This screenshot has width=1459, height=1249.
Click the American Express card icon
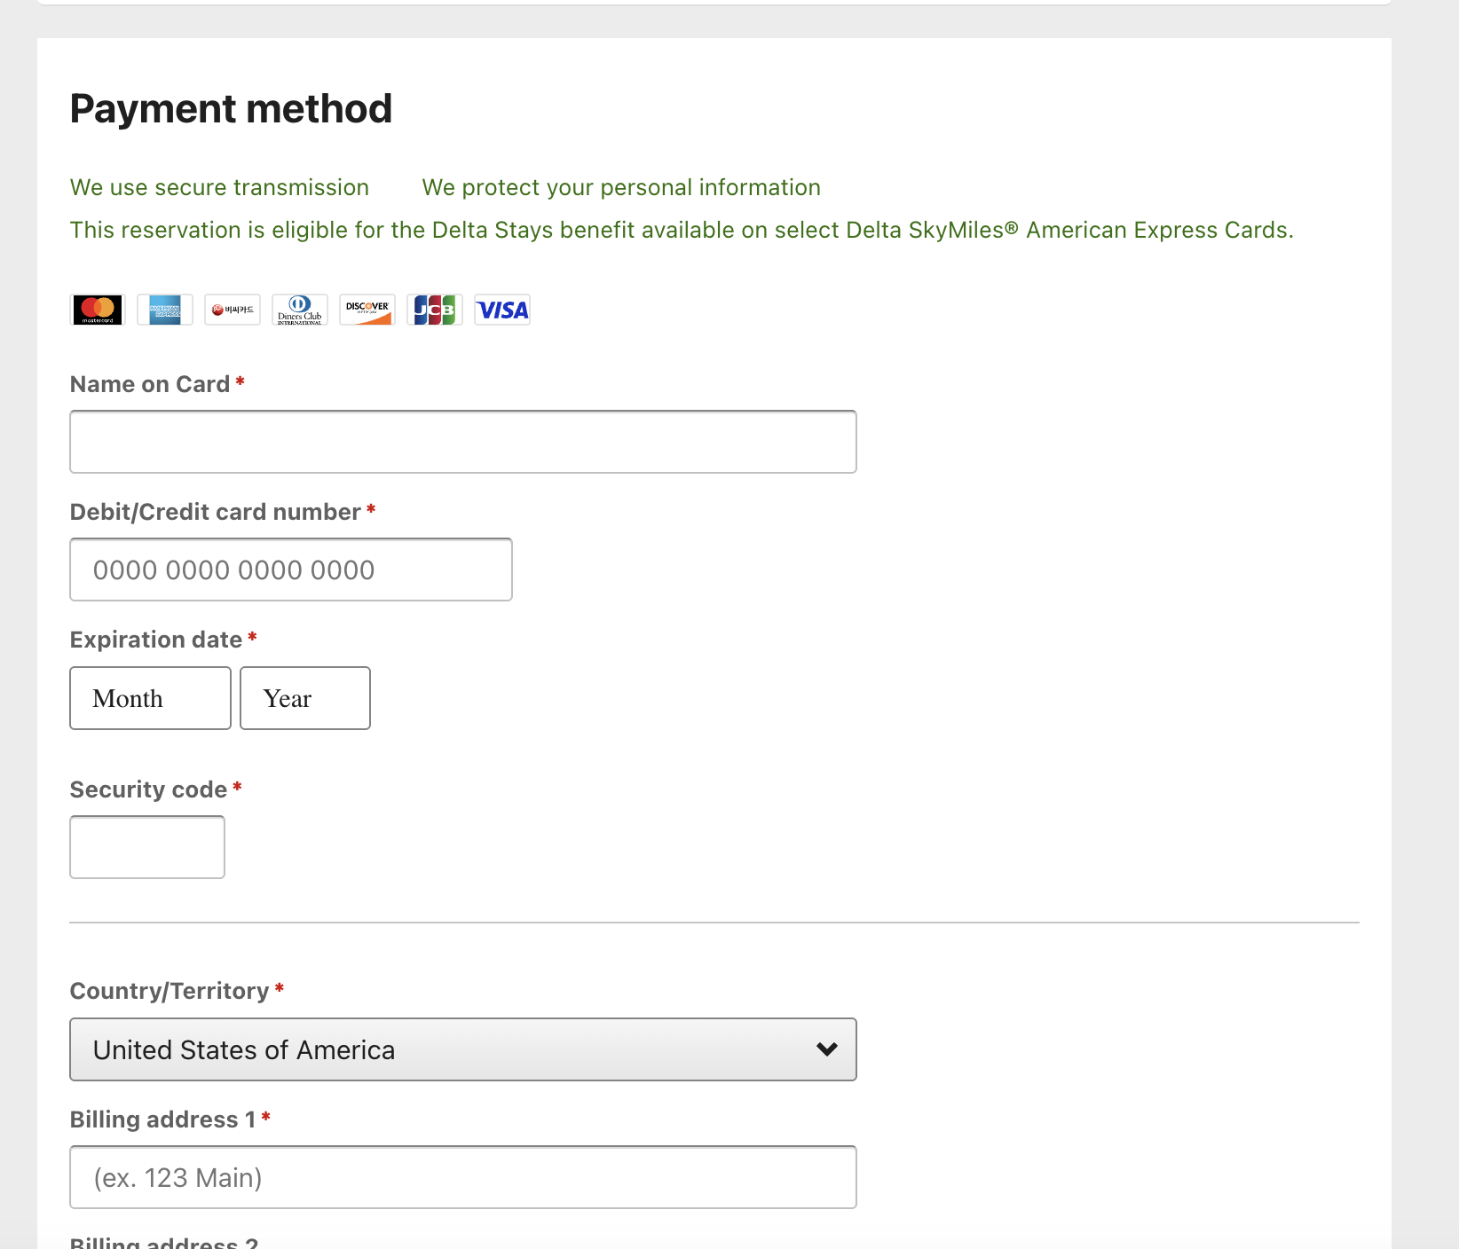coord(165,310)
